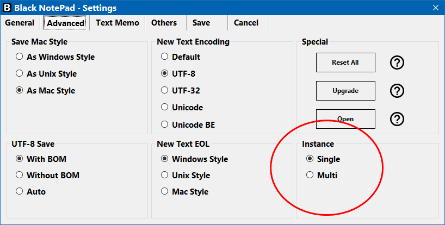Click the help icon beside Reset All
445x225 pixels.
point(397,62)
